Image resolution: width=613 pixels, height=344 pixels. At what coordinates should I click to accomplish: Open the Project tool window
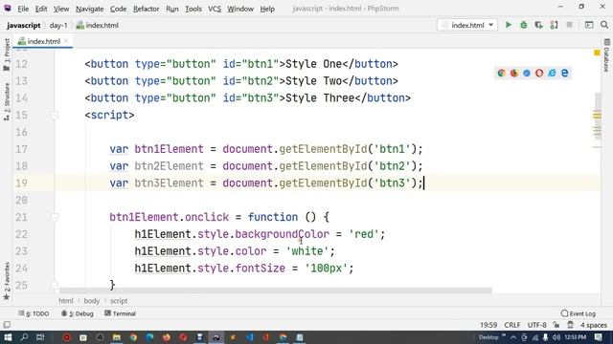7,54
